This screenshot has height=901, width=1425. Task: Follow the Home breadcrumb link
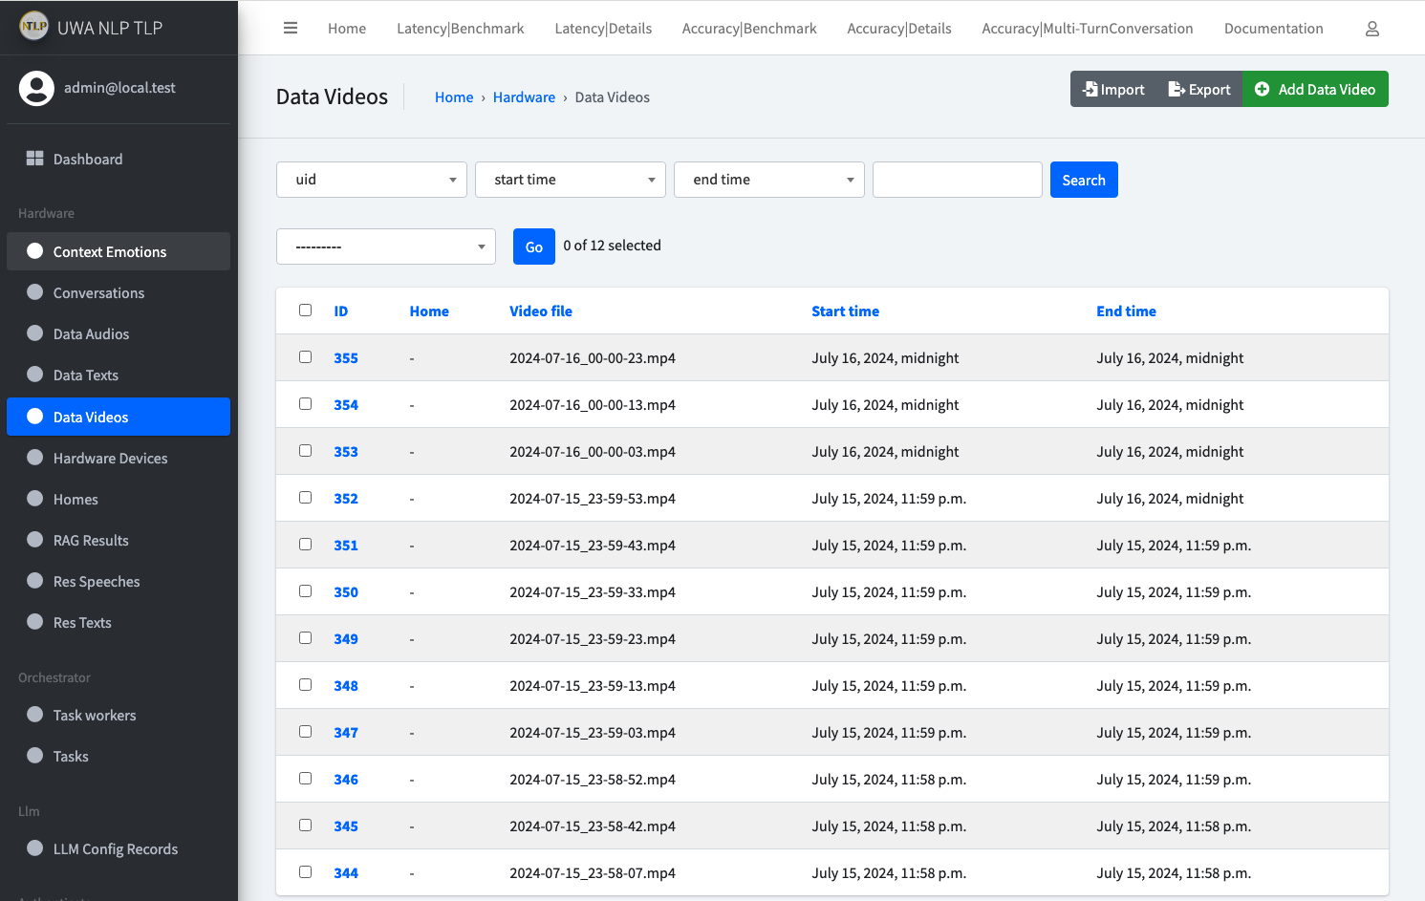[x=454, y=97]
